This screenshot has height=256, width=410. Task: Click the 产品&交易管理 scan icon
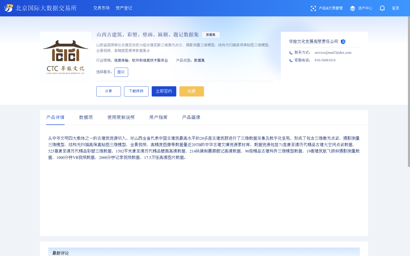click(313, 8)
